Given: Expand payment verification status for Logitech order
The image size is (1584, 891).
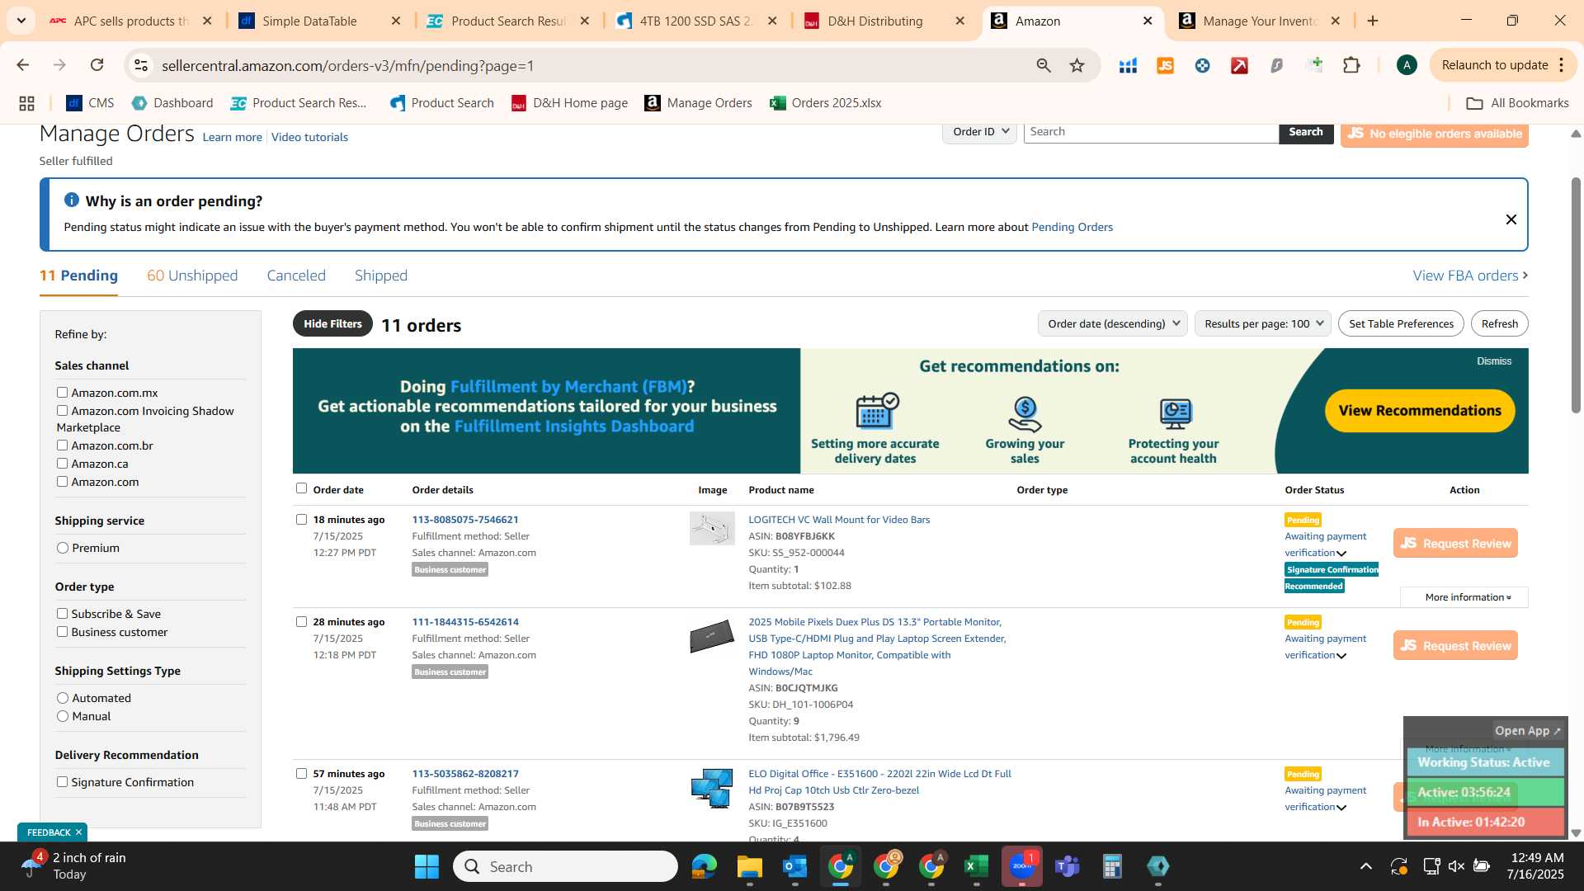Looking at the screenshot, I should (x=1341, y=554).
